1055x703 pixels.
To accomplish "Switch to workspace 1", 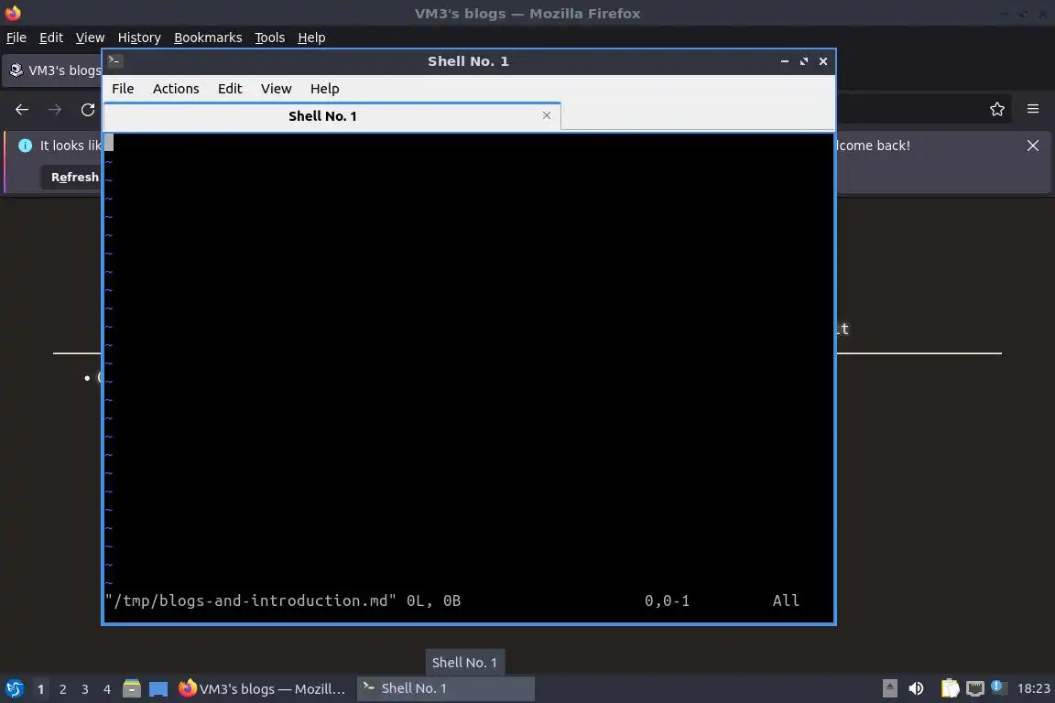I will [x=40, y=689].
